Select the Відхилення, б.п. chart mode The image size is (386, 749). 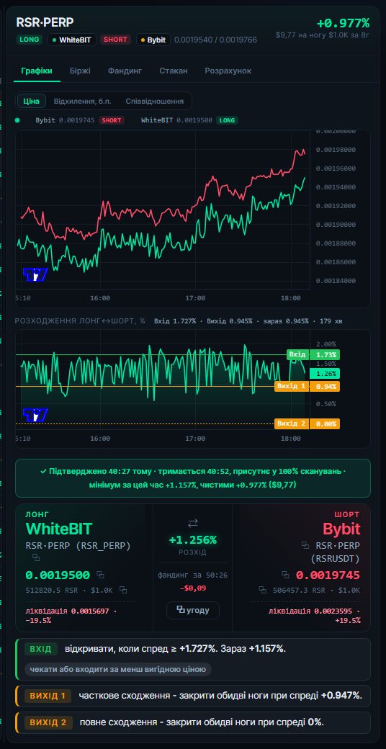pos(82,102)
